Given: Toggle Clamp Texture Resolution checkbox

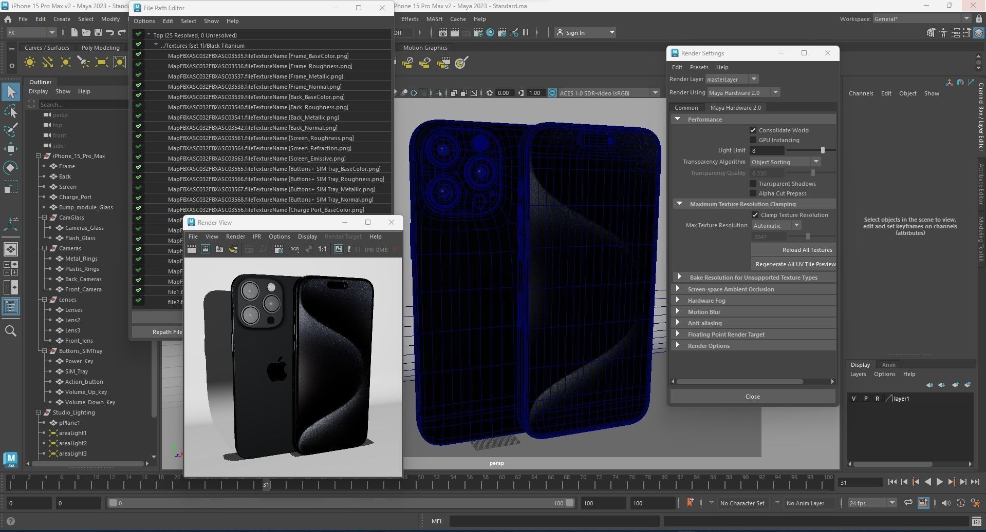Looking at the screenshot, I should (x=755, y=215).
